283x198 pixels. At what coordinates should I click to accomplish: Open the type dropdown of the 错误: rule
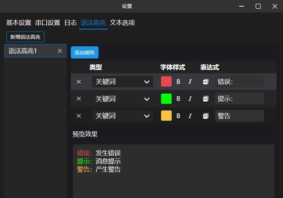click(123, 81)
